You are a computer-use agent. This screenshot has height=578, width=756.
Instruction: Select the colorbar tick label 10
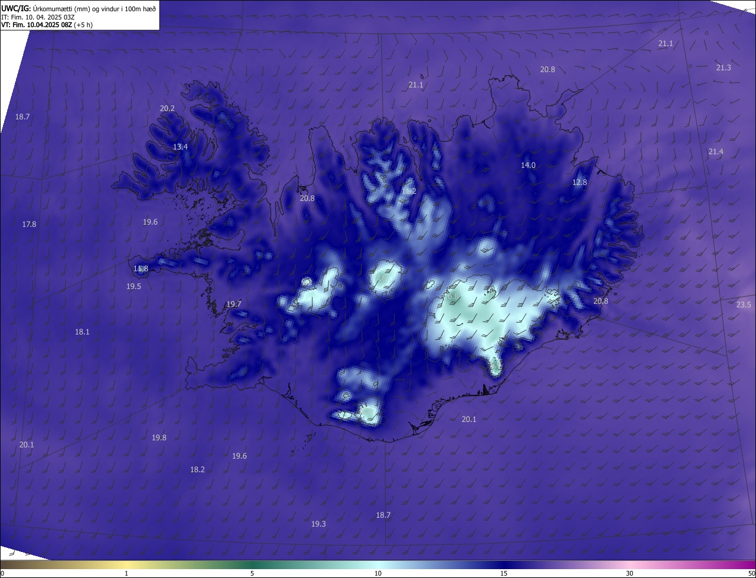[x=378, y=573]
